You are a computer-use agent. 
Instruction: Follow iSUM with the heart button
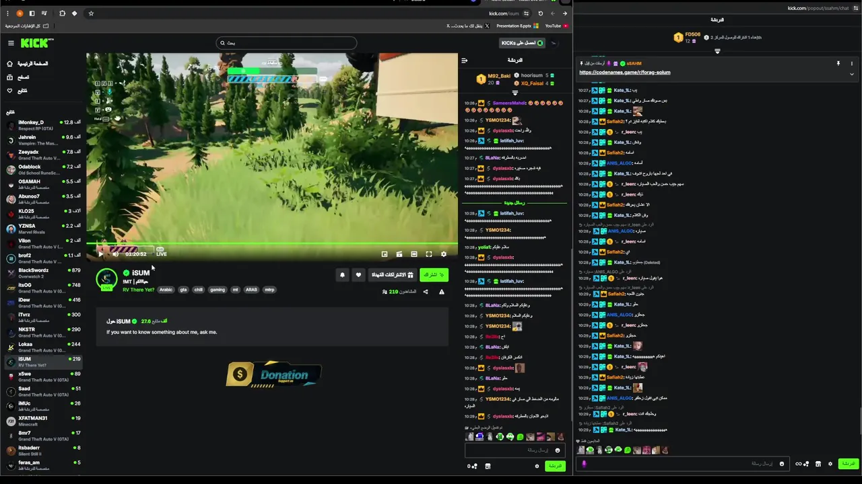358,275
